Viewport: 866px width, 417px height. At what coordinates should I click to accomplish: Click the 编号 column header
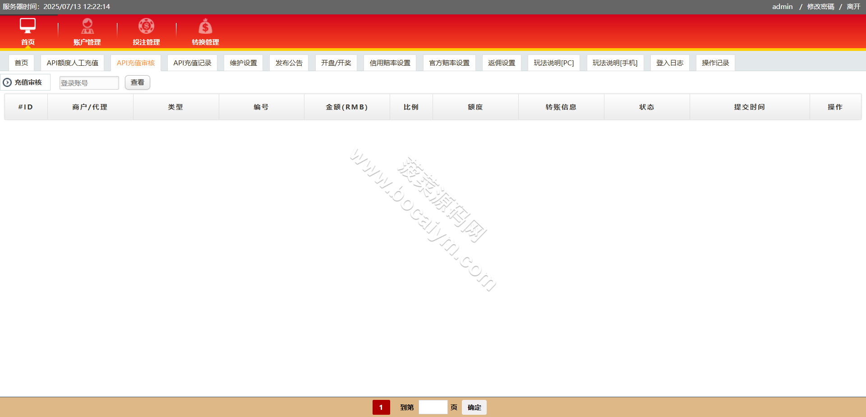coord(261,107)
